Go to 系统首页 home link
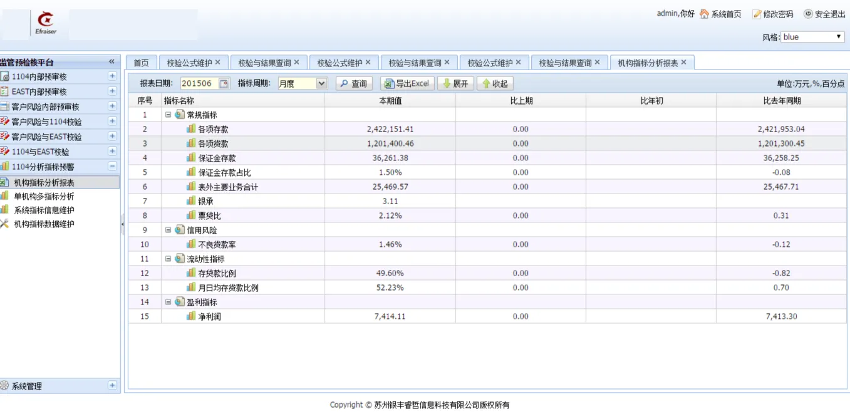 (720, 14)
